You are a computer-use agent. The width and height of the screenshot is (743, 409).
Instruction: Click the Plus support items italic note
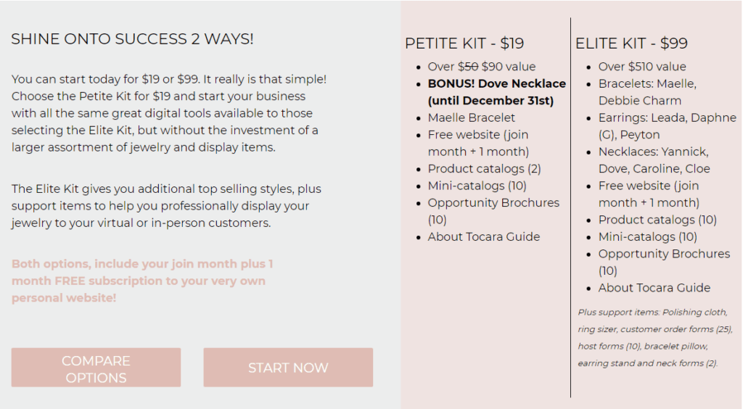point(655,337)
